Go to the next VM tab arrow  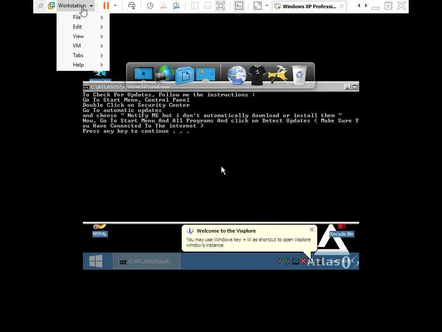pyautogui.click(x=366, y=5)
